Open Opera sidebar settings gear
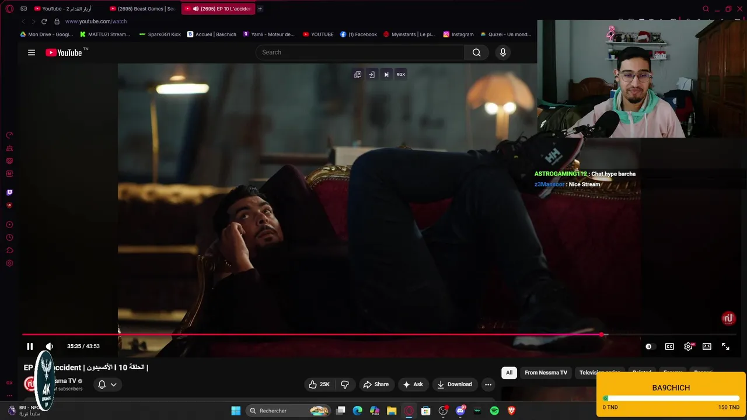This screenshot has height=420, width=747. pos(9,263)
